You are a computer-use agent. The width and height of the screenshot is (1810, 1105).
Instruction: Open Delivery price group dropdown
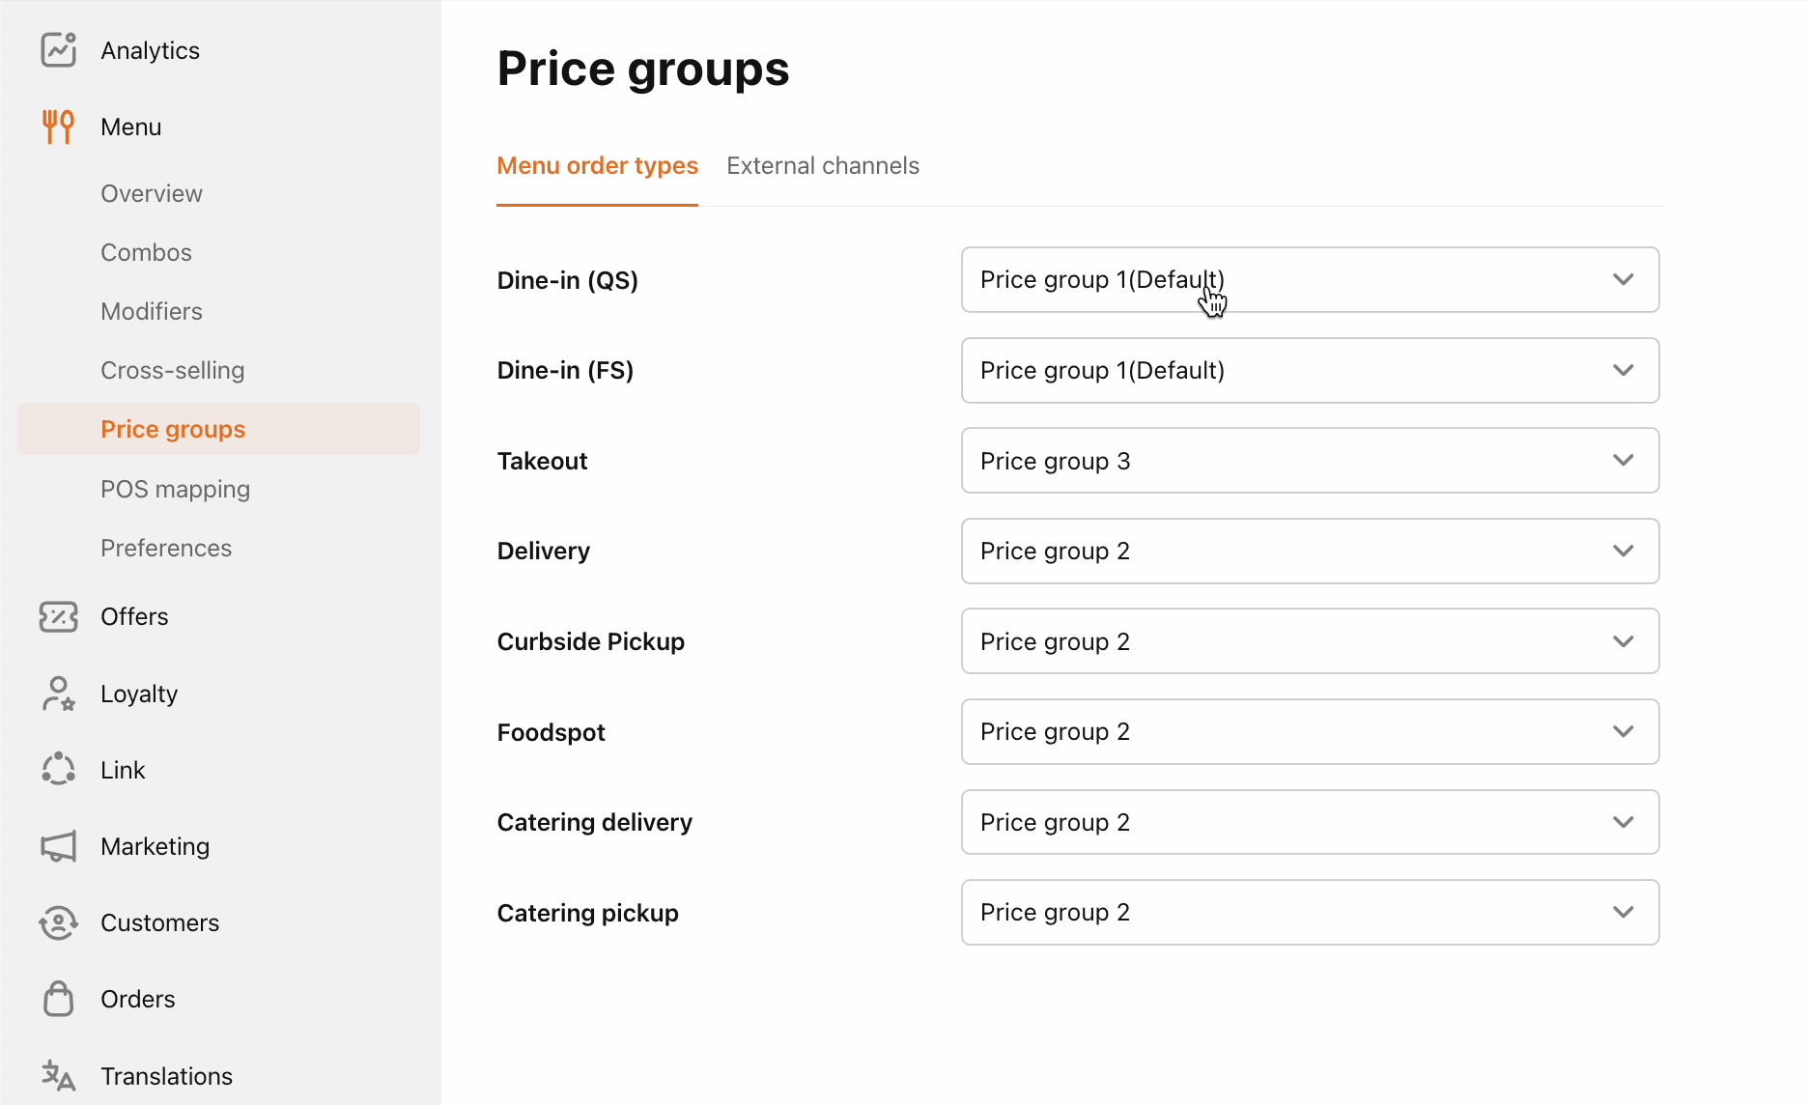click(x=1310, y=551)
